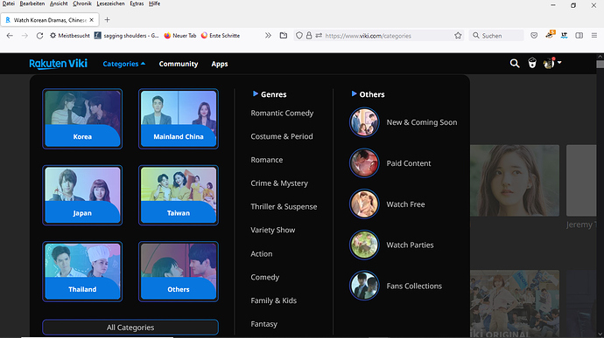Bookmark this page with the star icon
The height and width of the screenshot is (338, 604).
[458, 36]
